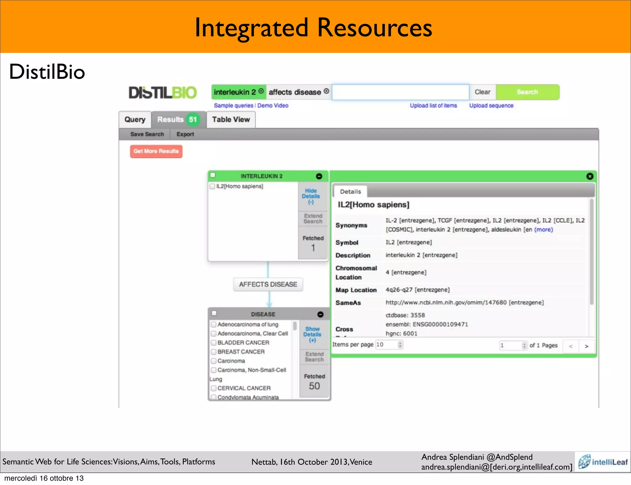Viewport: 631px width, 485px height.
Task: Select CERVICAL CANCER checkbox
Action: click(214, 388)
